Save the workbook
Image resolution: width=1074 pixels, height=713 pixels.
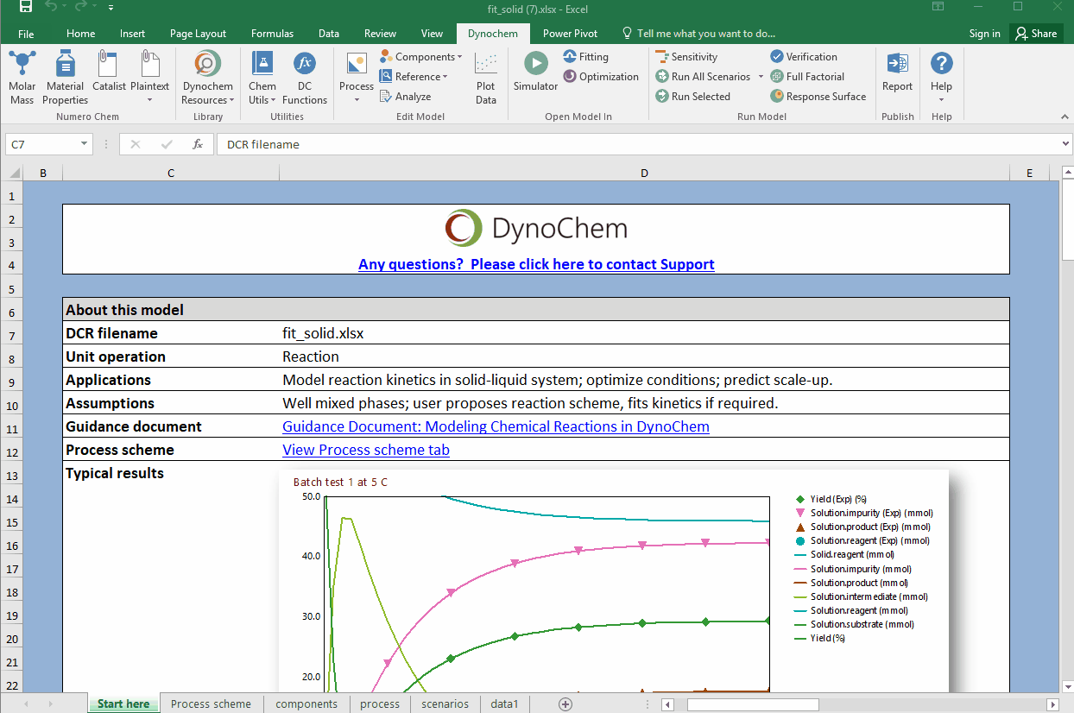coord(26,8)
